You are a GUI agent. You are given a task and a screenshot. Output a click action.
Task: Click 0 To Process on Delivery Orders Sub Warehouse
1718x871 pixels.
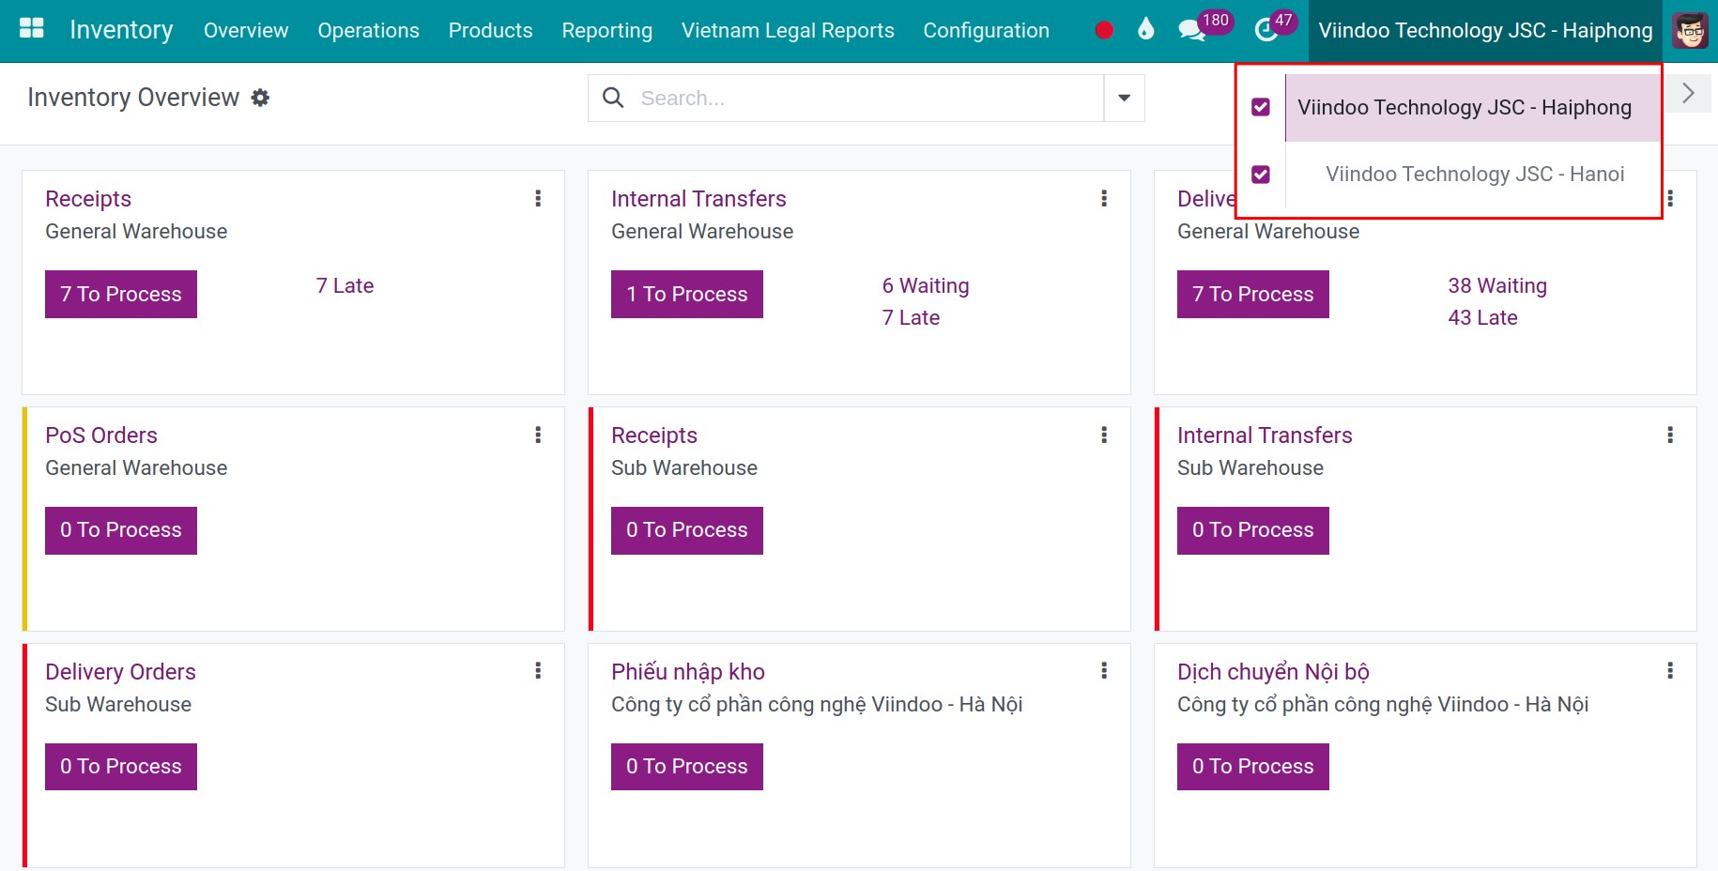coord(121,767)
